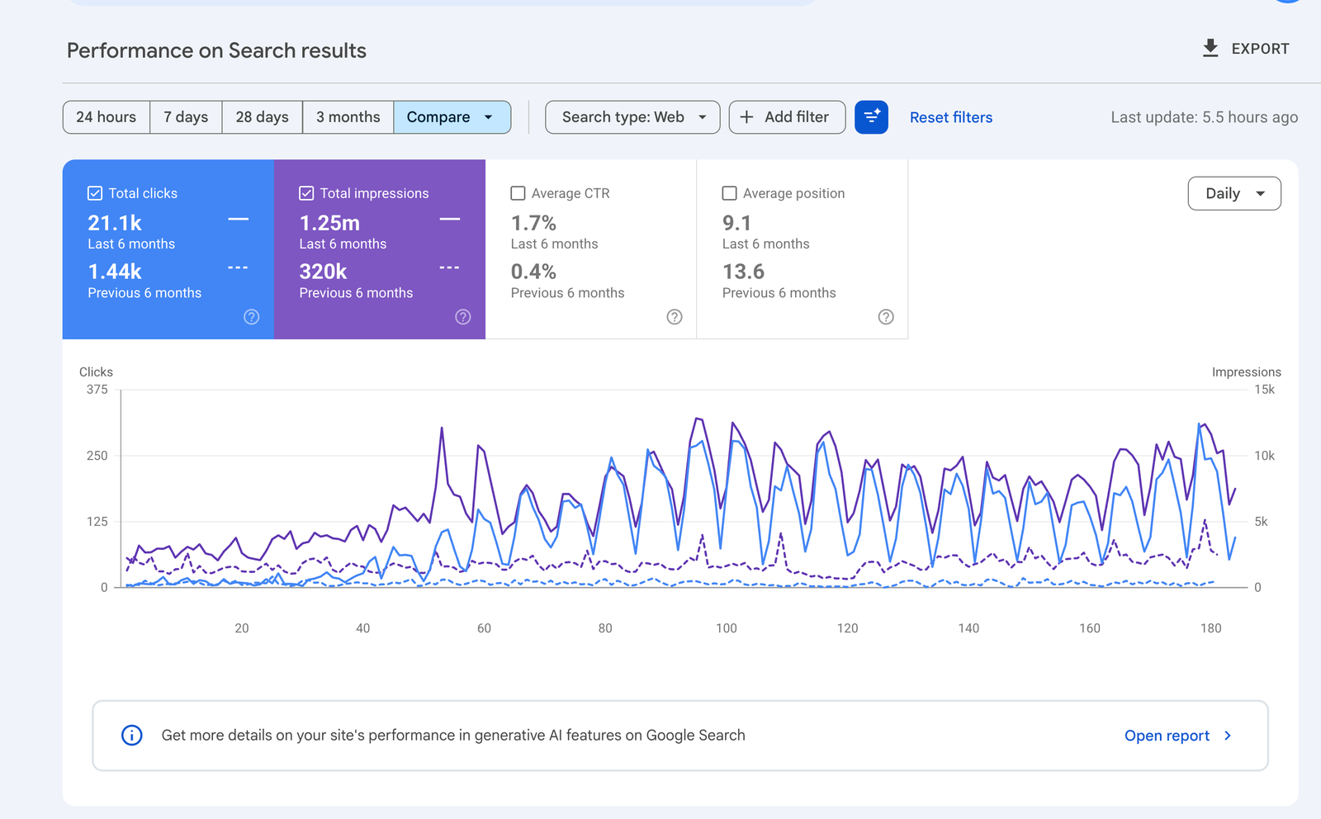Click the 0.4% previous CTR value
The image size is (1321, 819).
coord(533,272)
